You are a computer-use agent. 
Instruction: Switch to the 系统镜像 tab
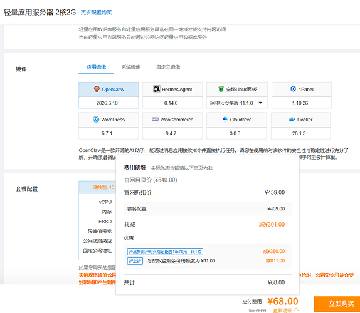tap(131, 67)
